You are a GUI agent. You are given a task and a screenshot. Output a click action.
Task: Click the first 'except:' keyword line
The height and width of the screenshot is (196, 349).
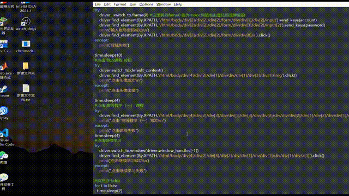coord(101,40)
